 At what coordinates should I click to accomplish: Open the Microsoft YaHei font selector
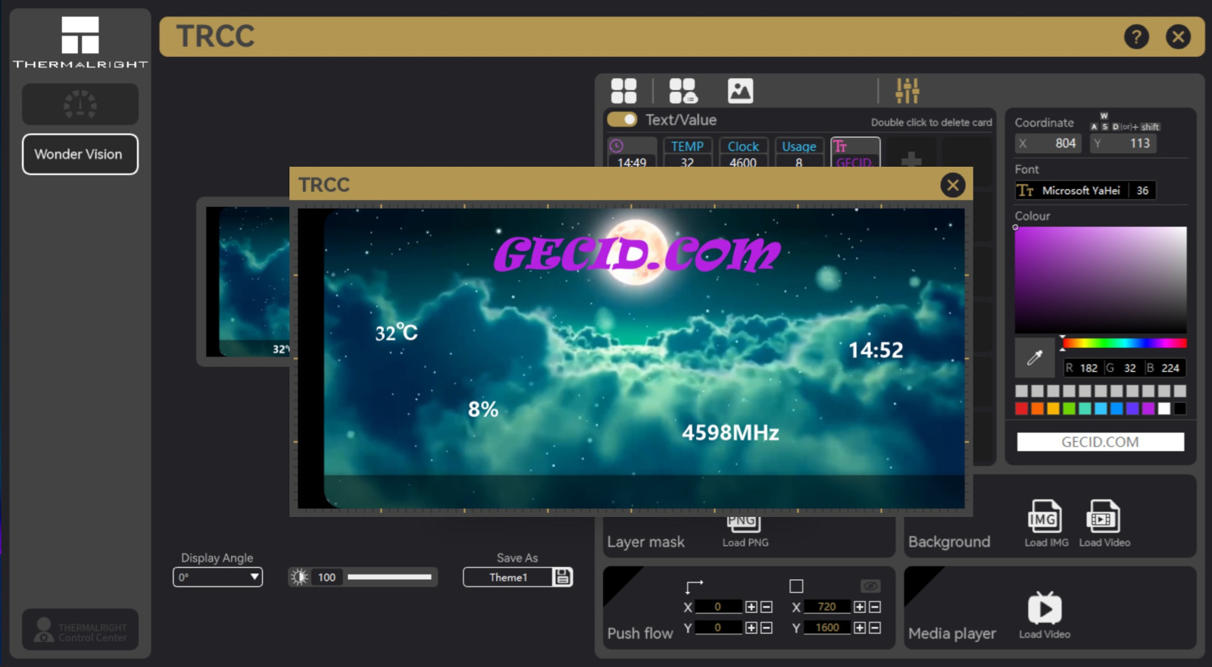pos(1071,191)
